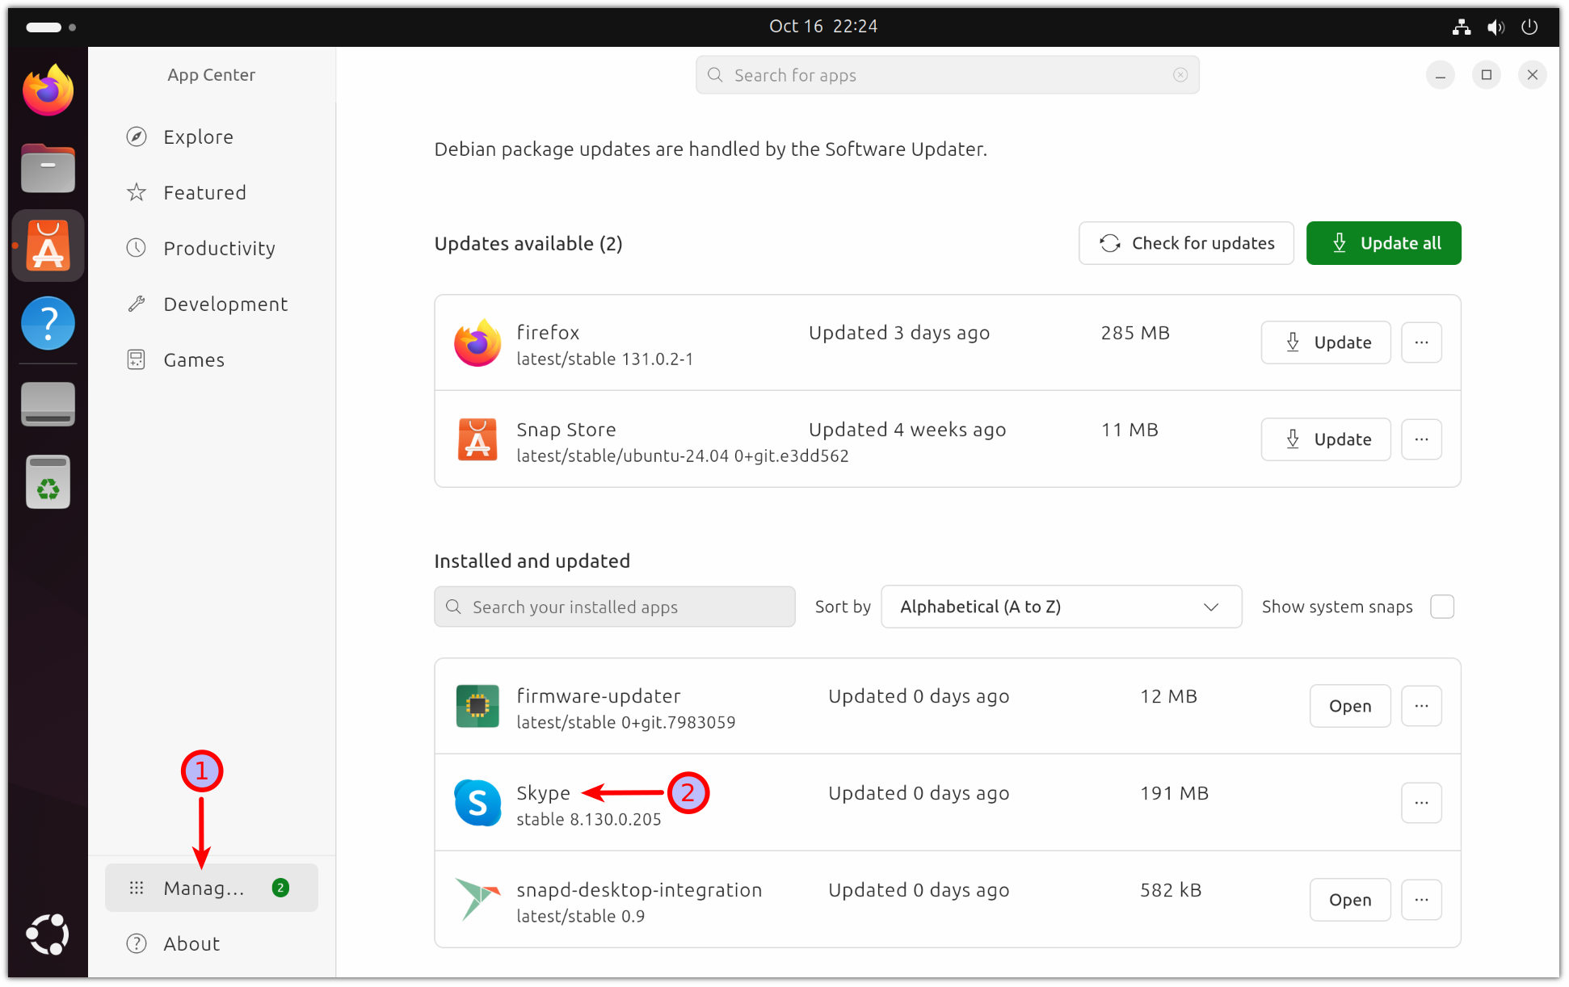Open the network status icon

coord(1462,27)
